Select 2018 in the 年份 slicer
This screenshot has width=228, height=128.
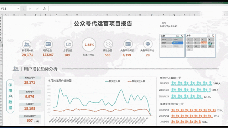(x=178, y=43)
